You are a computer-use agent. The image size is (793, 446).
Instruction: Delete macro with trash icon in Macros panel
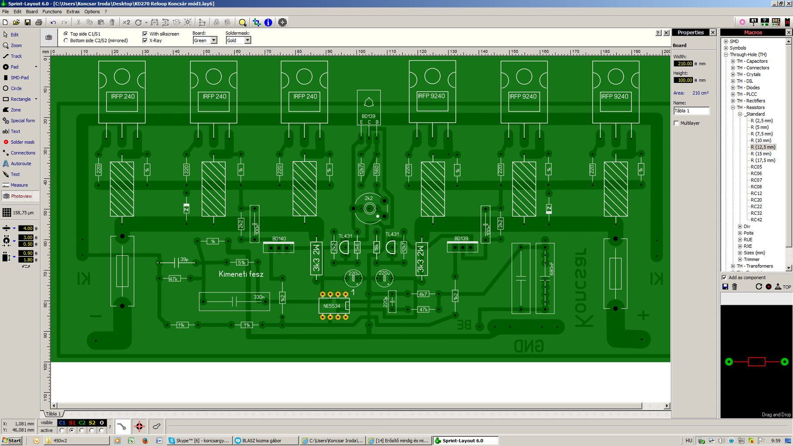735,287
